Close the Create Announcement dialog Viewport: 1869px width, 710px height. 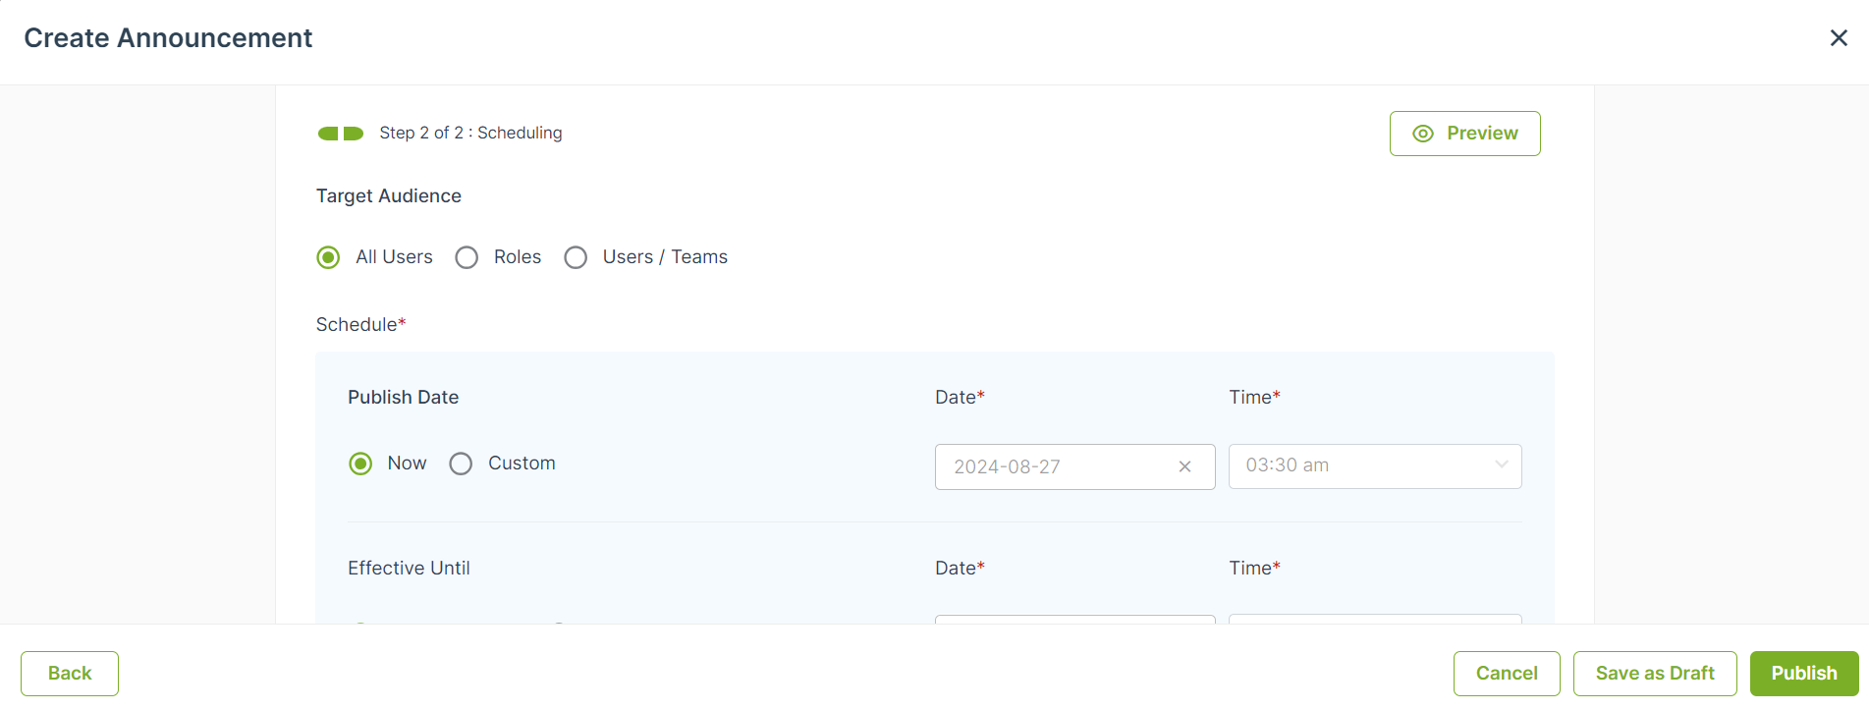click(x=1839, y=37)
